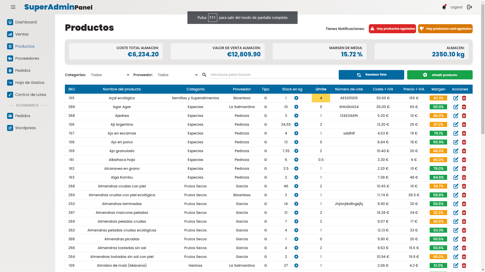This screenshot has width=485, height=272.
Task: Click the search magnifier icon
Action: [204, 75]
